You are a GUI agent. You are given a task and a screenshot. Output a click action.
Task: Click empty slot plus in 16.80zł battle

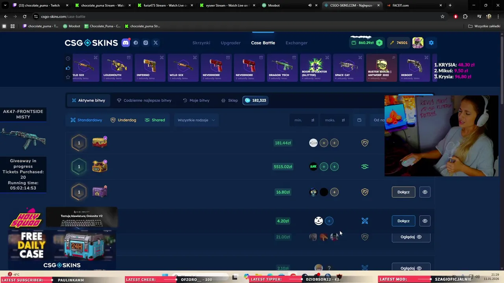(334, 192)
